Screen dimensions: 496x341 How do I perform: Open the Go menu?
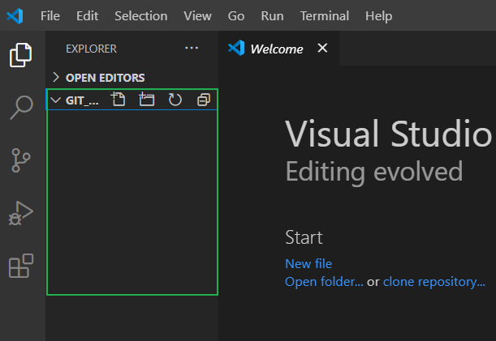pyautogui.click(x=236, y=15)
